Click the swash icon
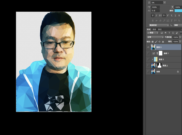 click(164, 21)
